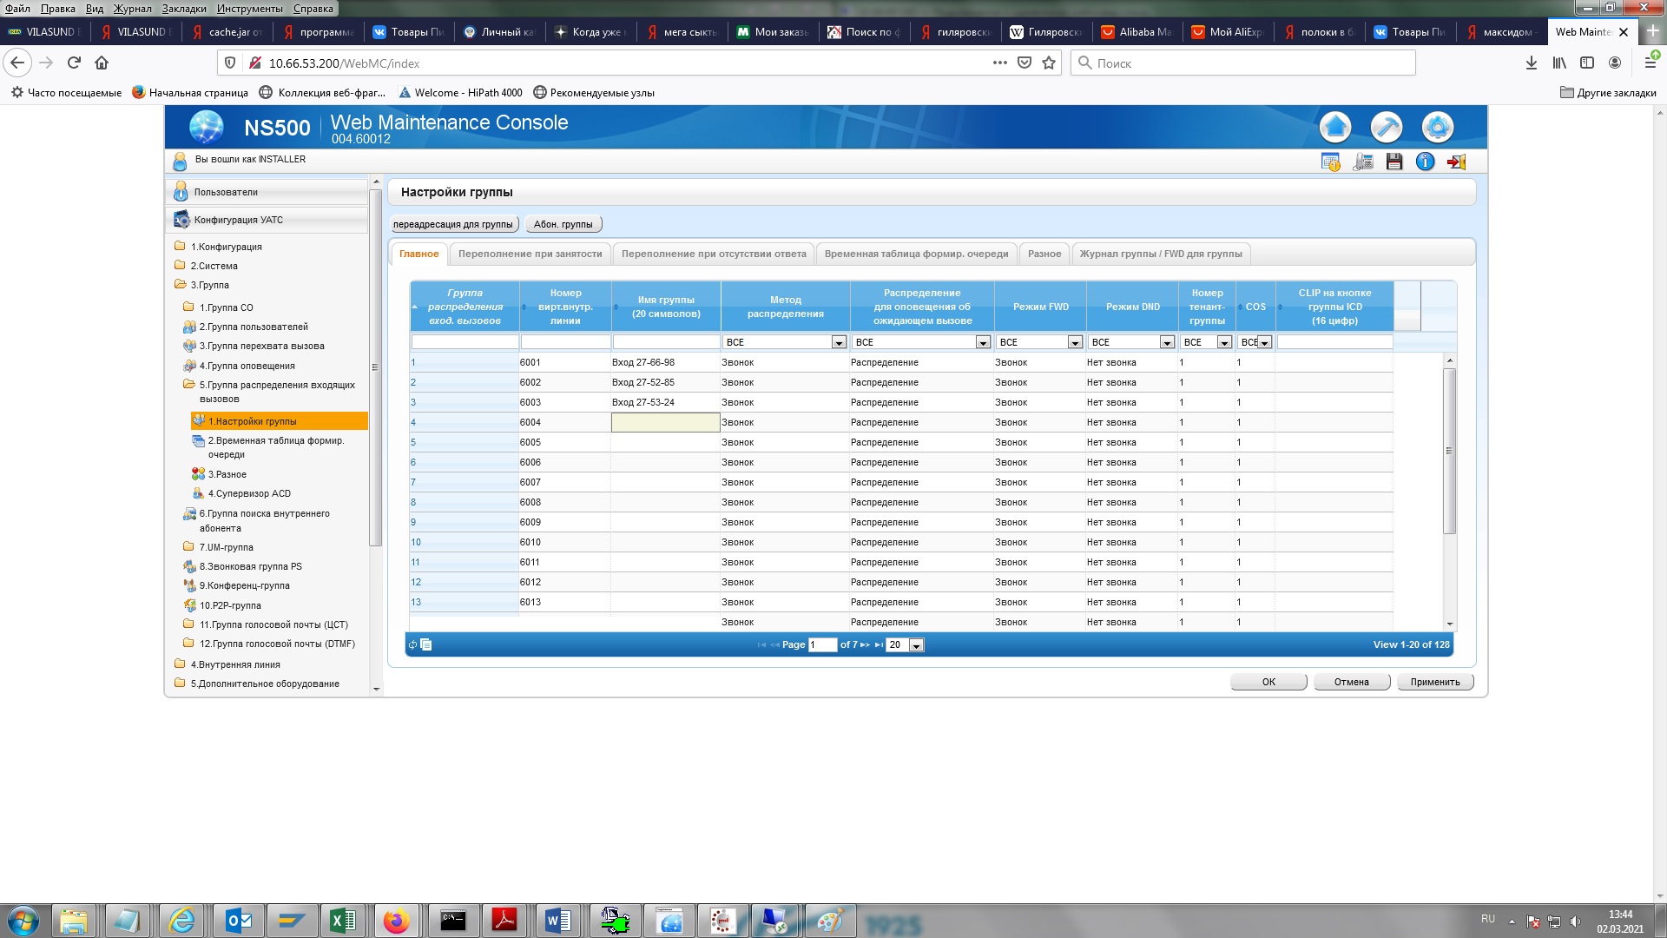Launch Excel from the taskbar
The width and height of the screenshot is (1667, 938).
click(343, 921)
